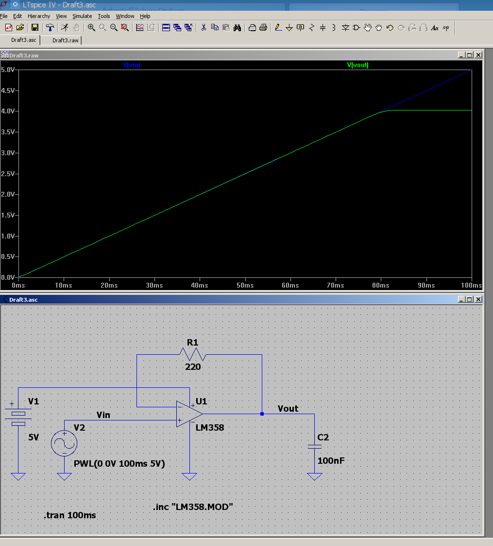Zoom out using minus magnifier

point(114,28)
